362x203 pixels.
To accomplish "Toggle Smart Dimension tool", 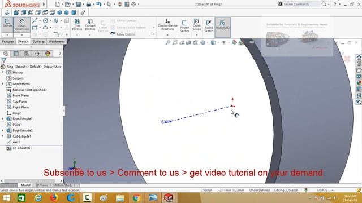I will (x=22, y=24).
